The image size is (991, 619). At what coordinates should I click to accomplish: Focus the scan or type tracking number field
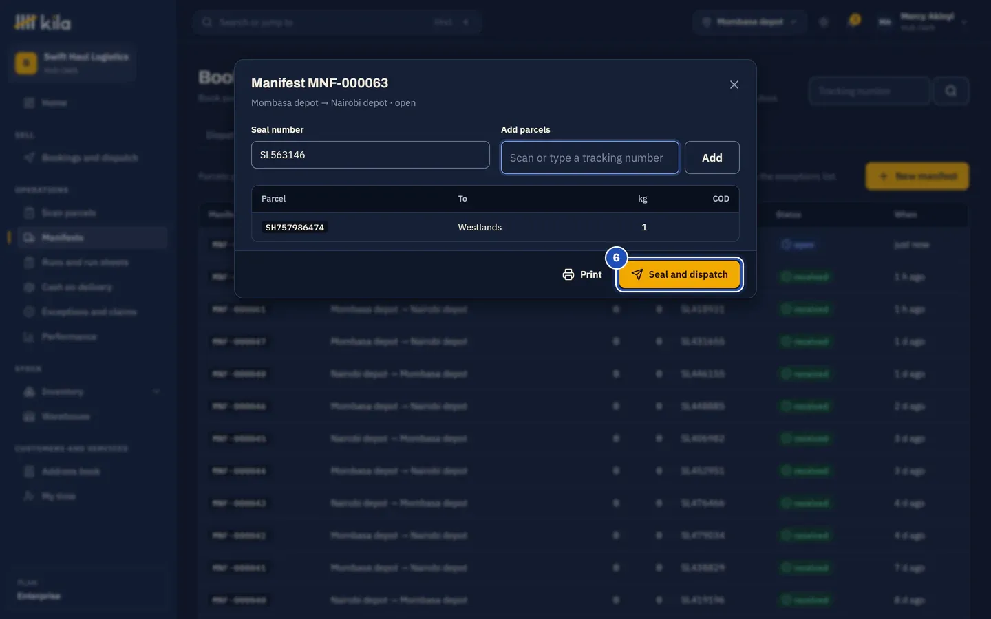pyautogui.click(x=590, y=158)
